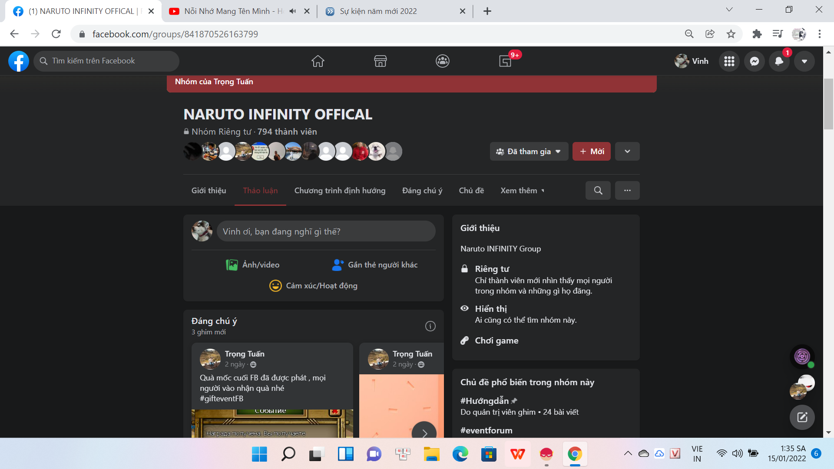Open Messenger chats icon
The image size is (834, 469).
point(755,61)
